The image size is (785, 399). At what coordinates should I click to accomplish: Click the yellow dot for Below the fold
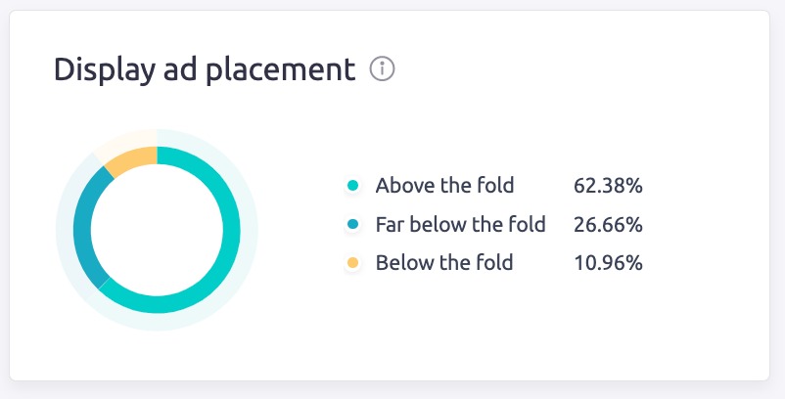[353, 263]
